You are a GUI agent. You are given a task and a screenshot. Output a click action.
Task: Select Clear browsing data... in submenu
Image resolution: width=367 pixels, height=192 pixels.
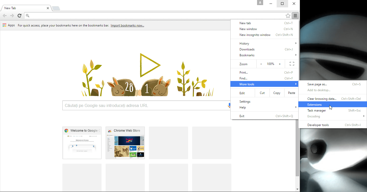333,99
